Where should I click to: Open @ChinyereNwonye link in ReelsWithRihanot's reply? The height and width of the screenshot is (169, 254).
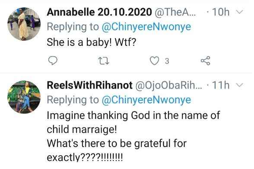click(146, 100)
